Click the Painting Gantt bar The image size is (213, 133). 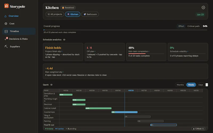click(150, 121)
